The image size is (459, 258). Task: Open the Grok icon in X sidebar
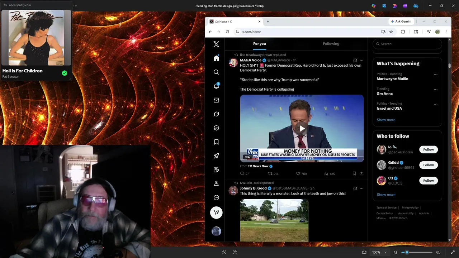(x=216, y=114)
